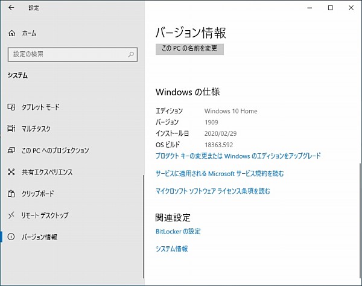Click the Home (ホーム) house icon
The image size is (362, 286).
click(11, 33)
